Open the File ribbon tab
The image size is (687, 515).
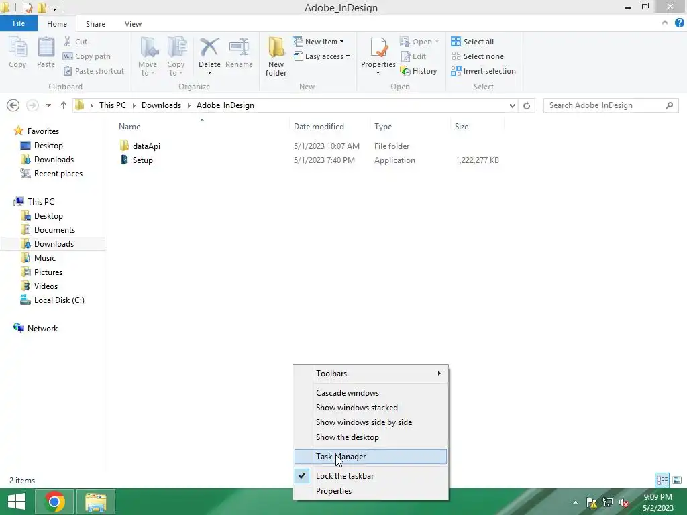point(19,23)
